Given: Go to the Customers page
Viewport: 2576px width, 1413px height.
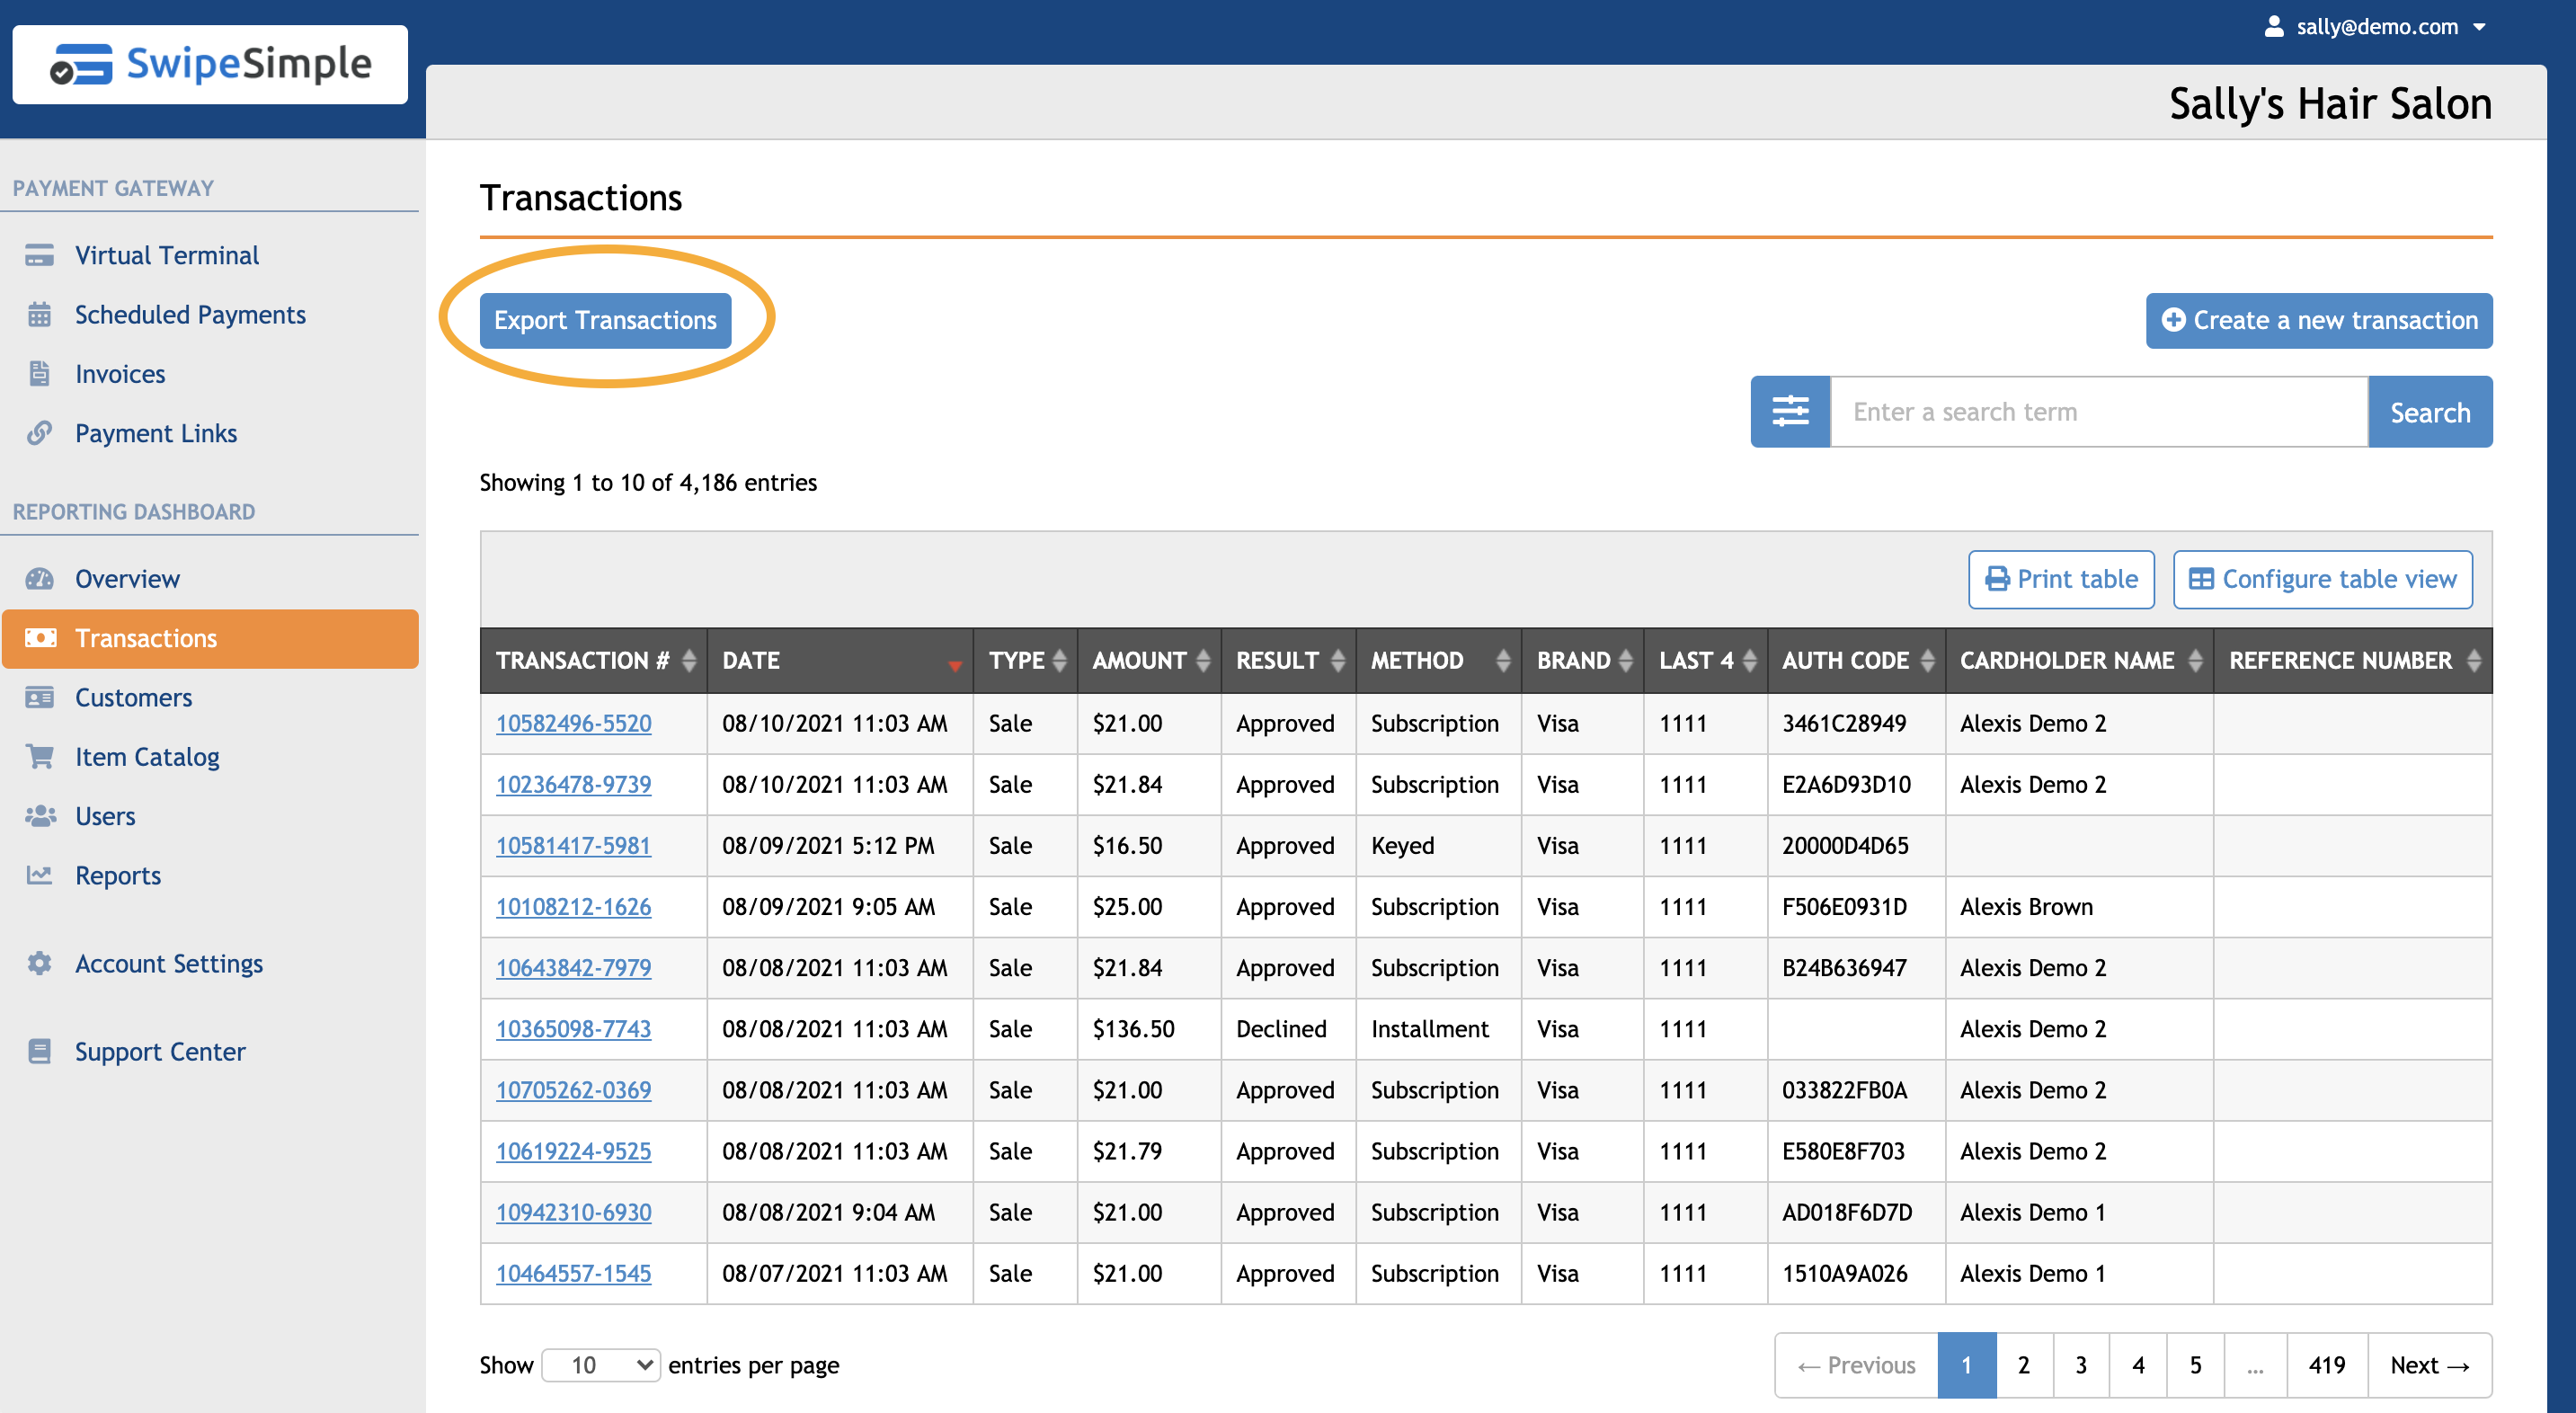Looking at the screenshot, I should point(133,698).
